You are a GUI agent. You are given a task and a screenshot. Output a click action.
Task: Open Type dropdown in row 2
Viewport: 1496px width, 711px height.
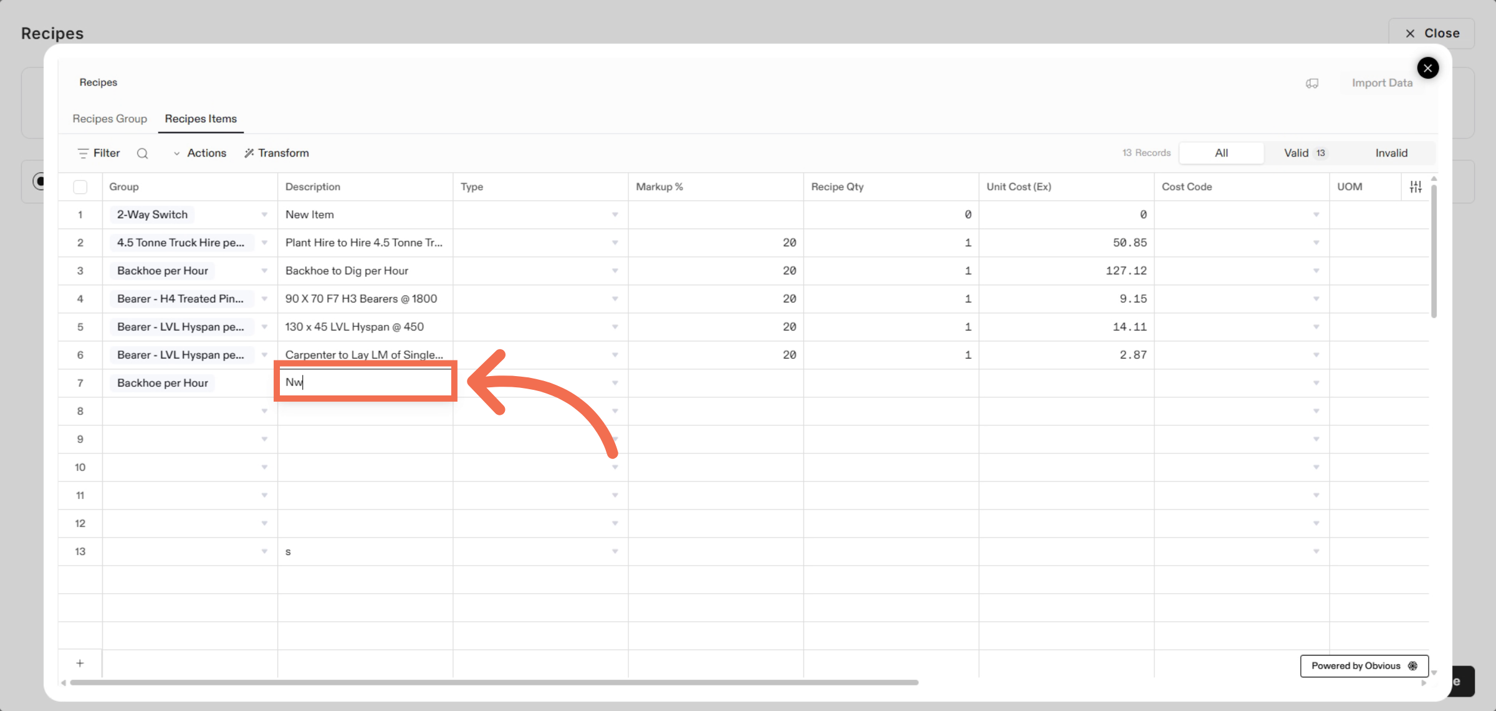pyautogui.click(x=615, y=243)
